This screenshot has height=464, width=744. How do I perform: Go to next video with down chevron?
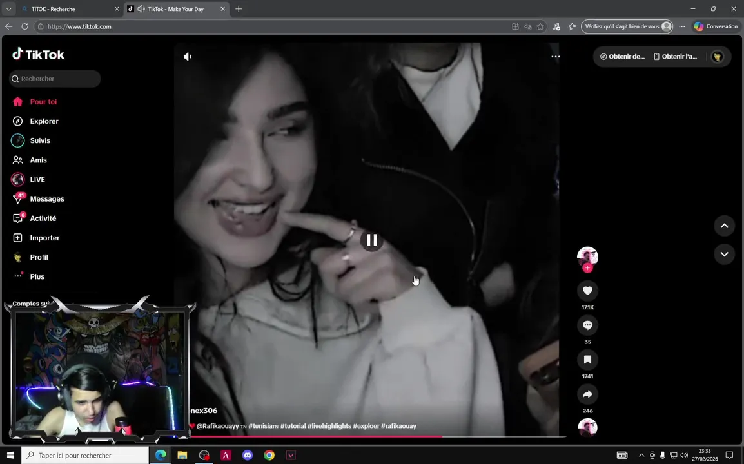724,254
